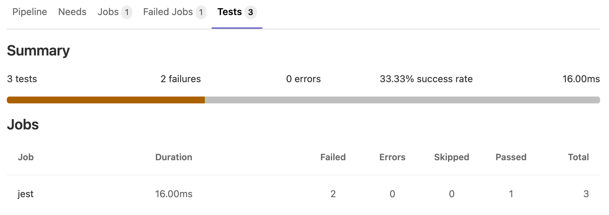Viewport: 609px width, 215px height.
Task: Click the Skipped column header
Action: coord(451,157)
